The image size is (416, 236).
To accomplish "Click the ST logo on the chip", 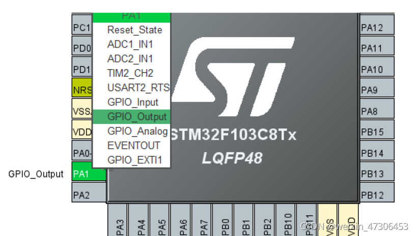I will click(x=233, y=77).
